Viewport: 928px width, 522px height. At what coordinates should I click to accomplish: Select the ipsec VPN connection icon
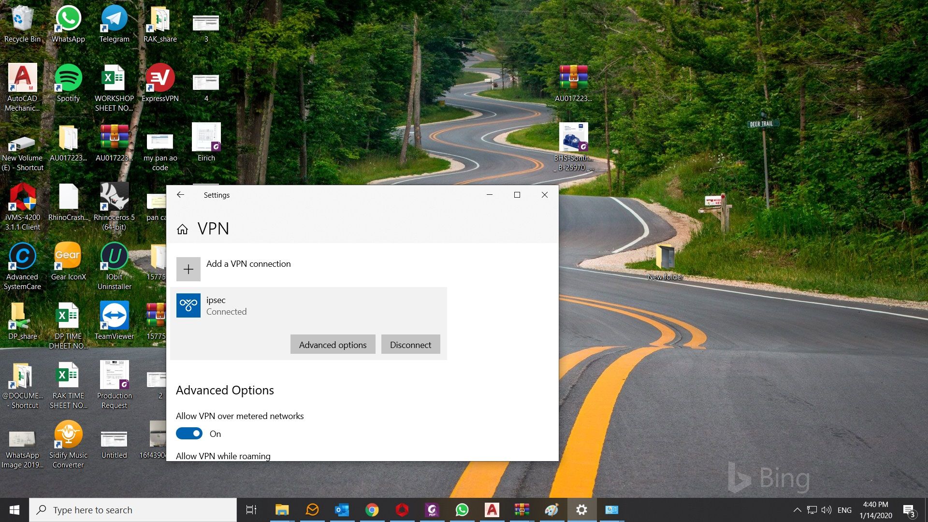pyautogui.click(x=188, y=305)
